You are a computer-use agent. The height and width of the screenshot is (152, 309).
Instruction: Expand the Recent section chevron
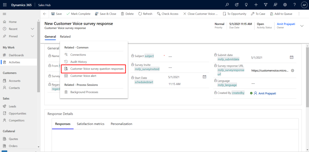[33, 29]
